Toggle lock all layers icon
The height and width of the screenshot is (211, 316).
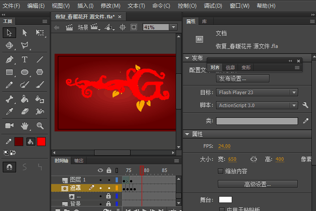(x=109, y=170)
